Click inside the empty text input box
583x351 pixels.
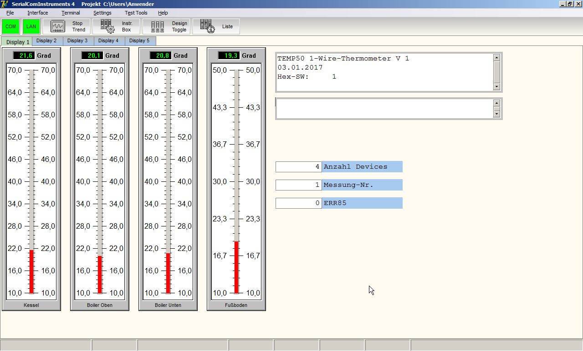pyautogui.click(x=385, y=109)
